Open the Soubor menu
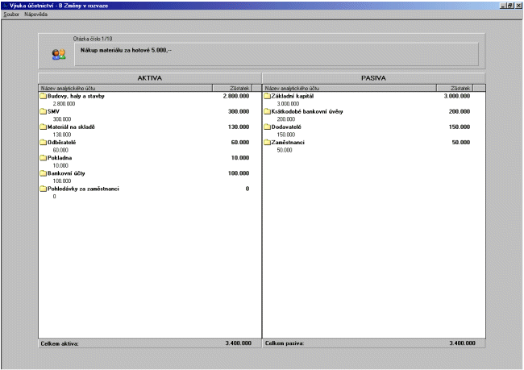 click(x=11, y=15)
